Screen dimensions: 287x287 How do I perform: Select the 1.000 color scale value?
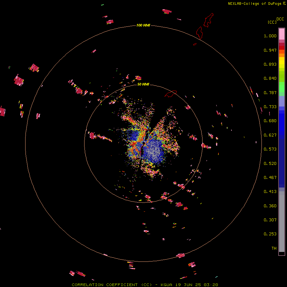(270, 36)
